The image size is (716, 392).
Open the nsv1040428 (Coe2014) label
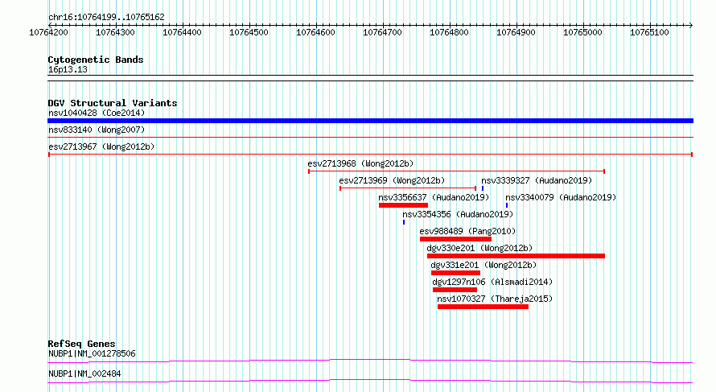[x=97, y=113]
